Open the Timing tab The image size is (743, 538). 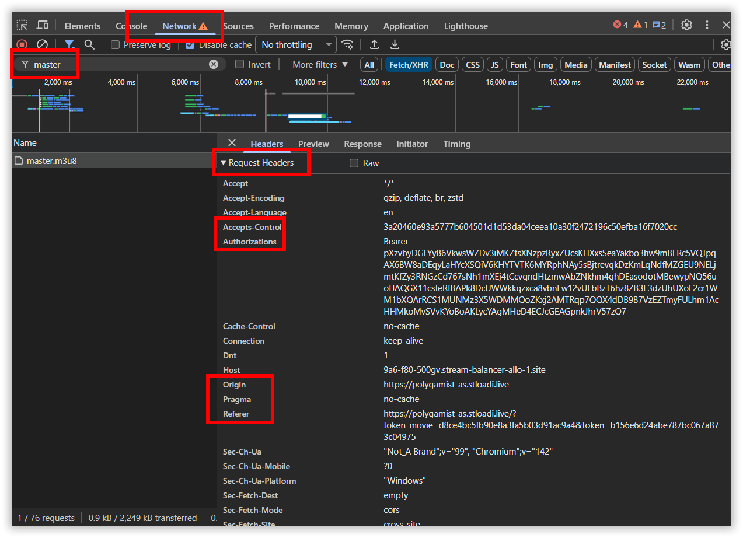coord(456,144)
